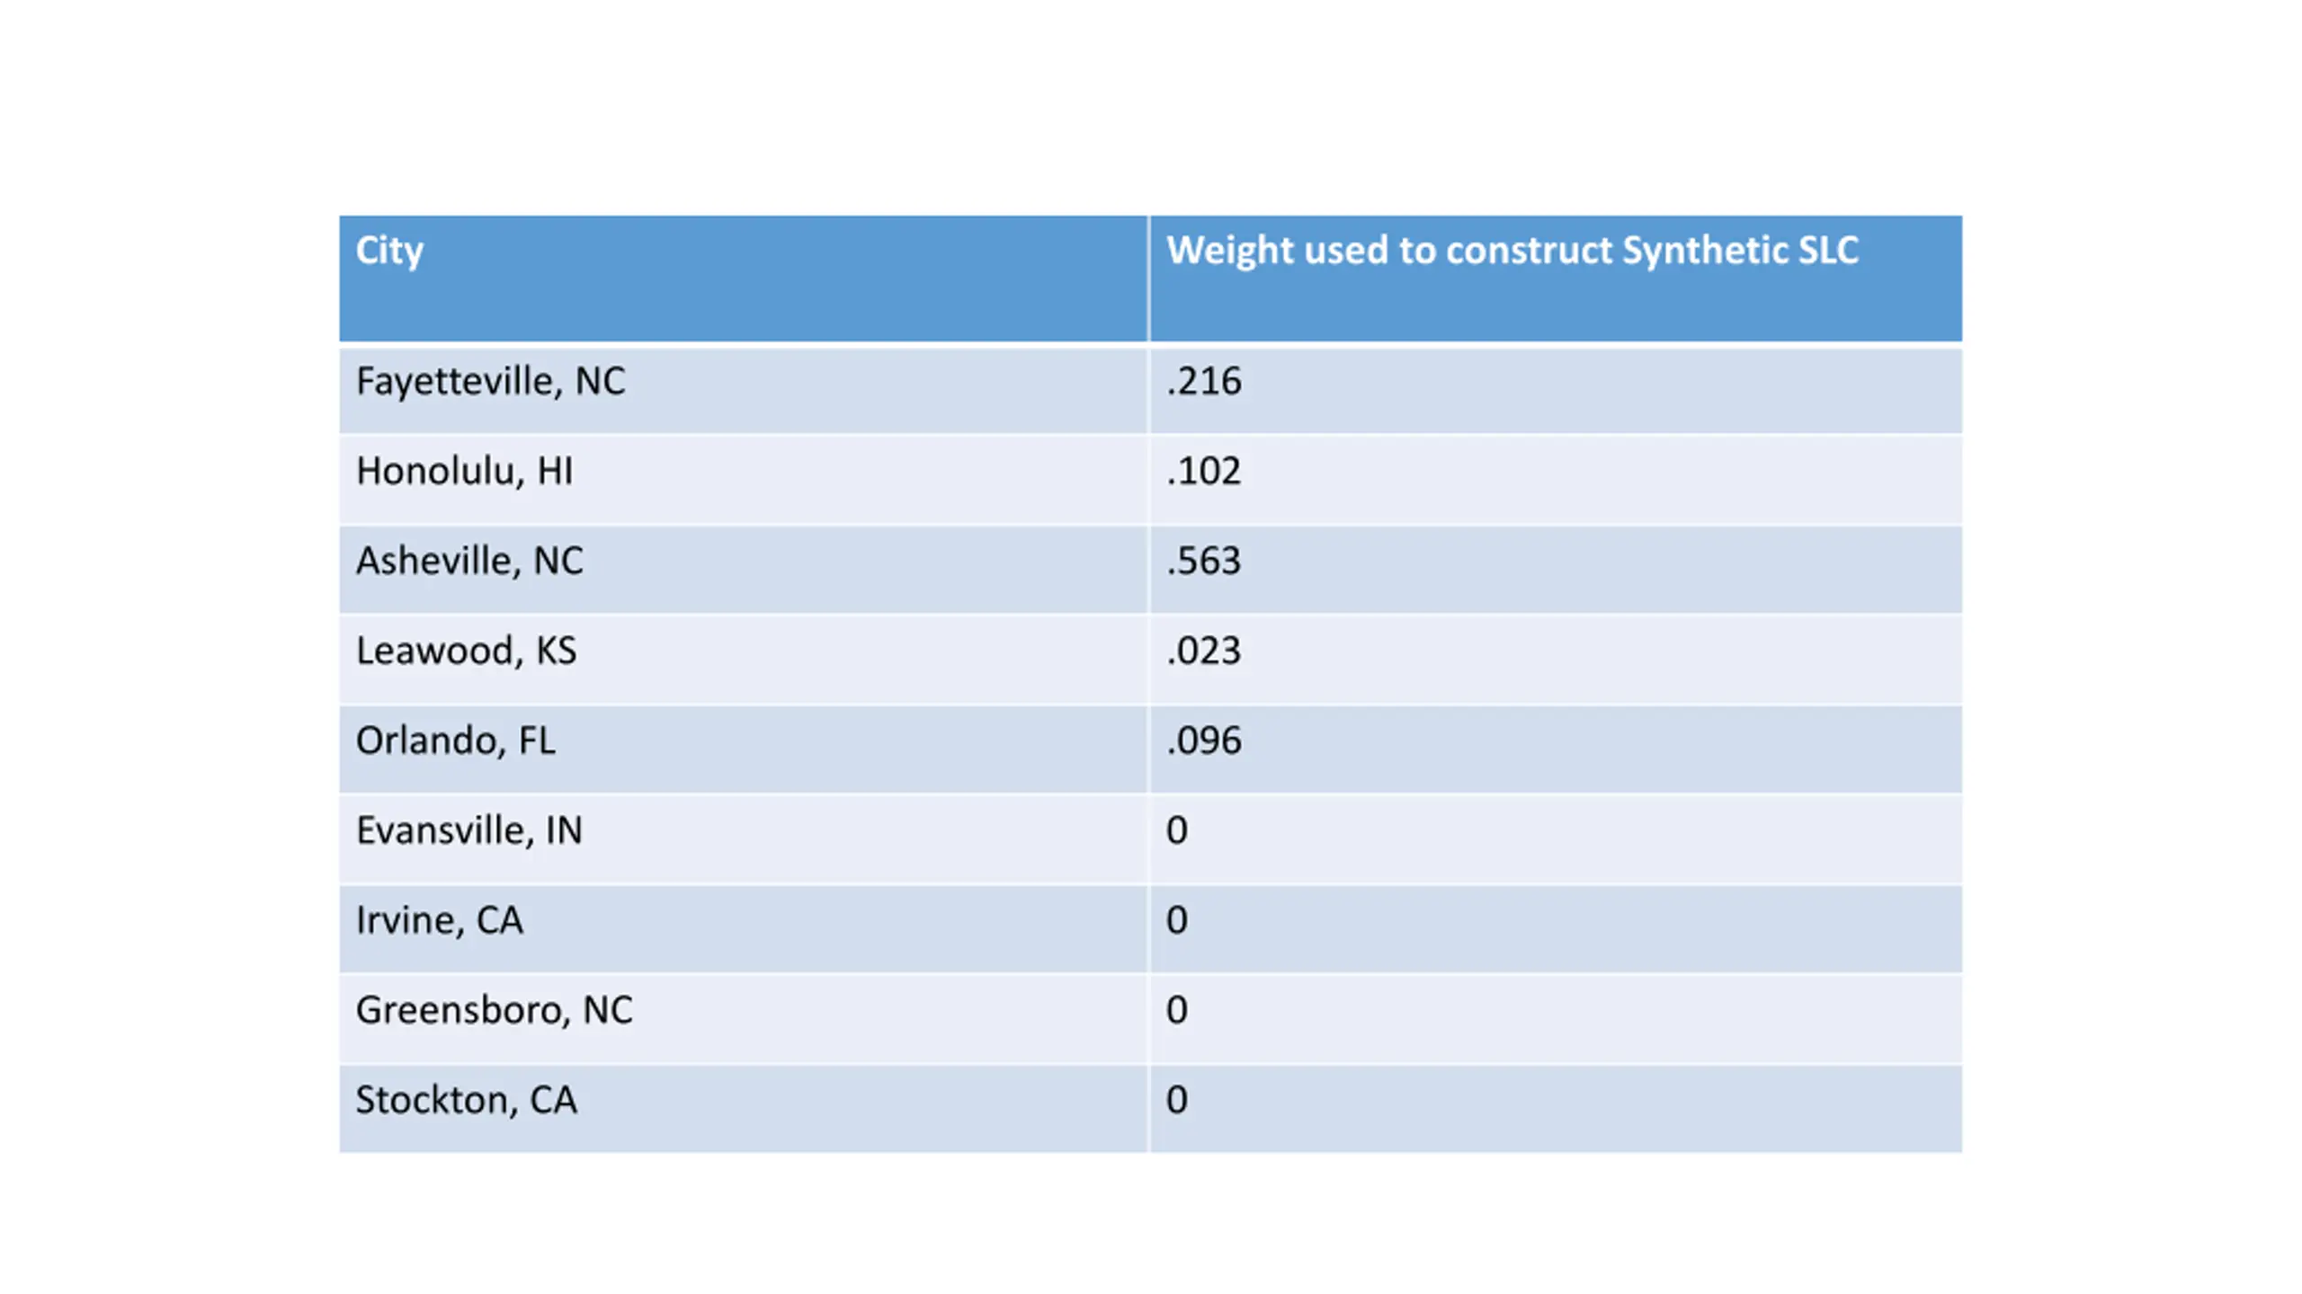This screenshot has height=1294, width=2302.
Task: Select the Asheville, NC cell
Action: (743, 570)
